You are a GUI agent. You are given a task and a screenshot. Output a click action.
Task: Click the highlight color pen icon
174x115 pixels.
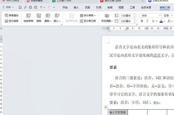point(169,21)
